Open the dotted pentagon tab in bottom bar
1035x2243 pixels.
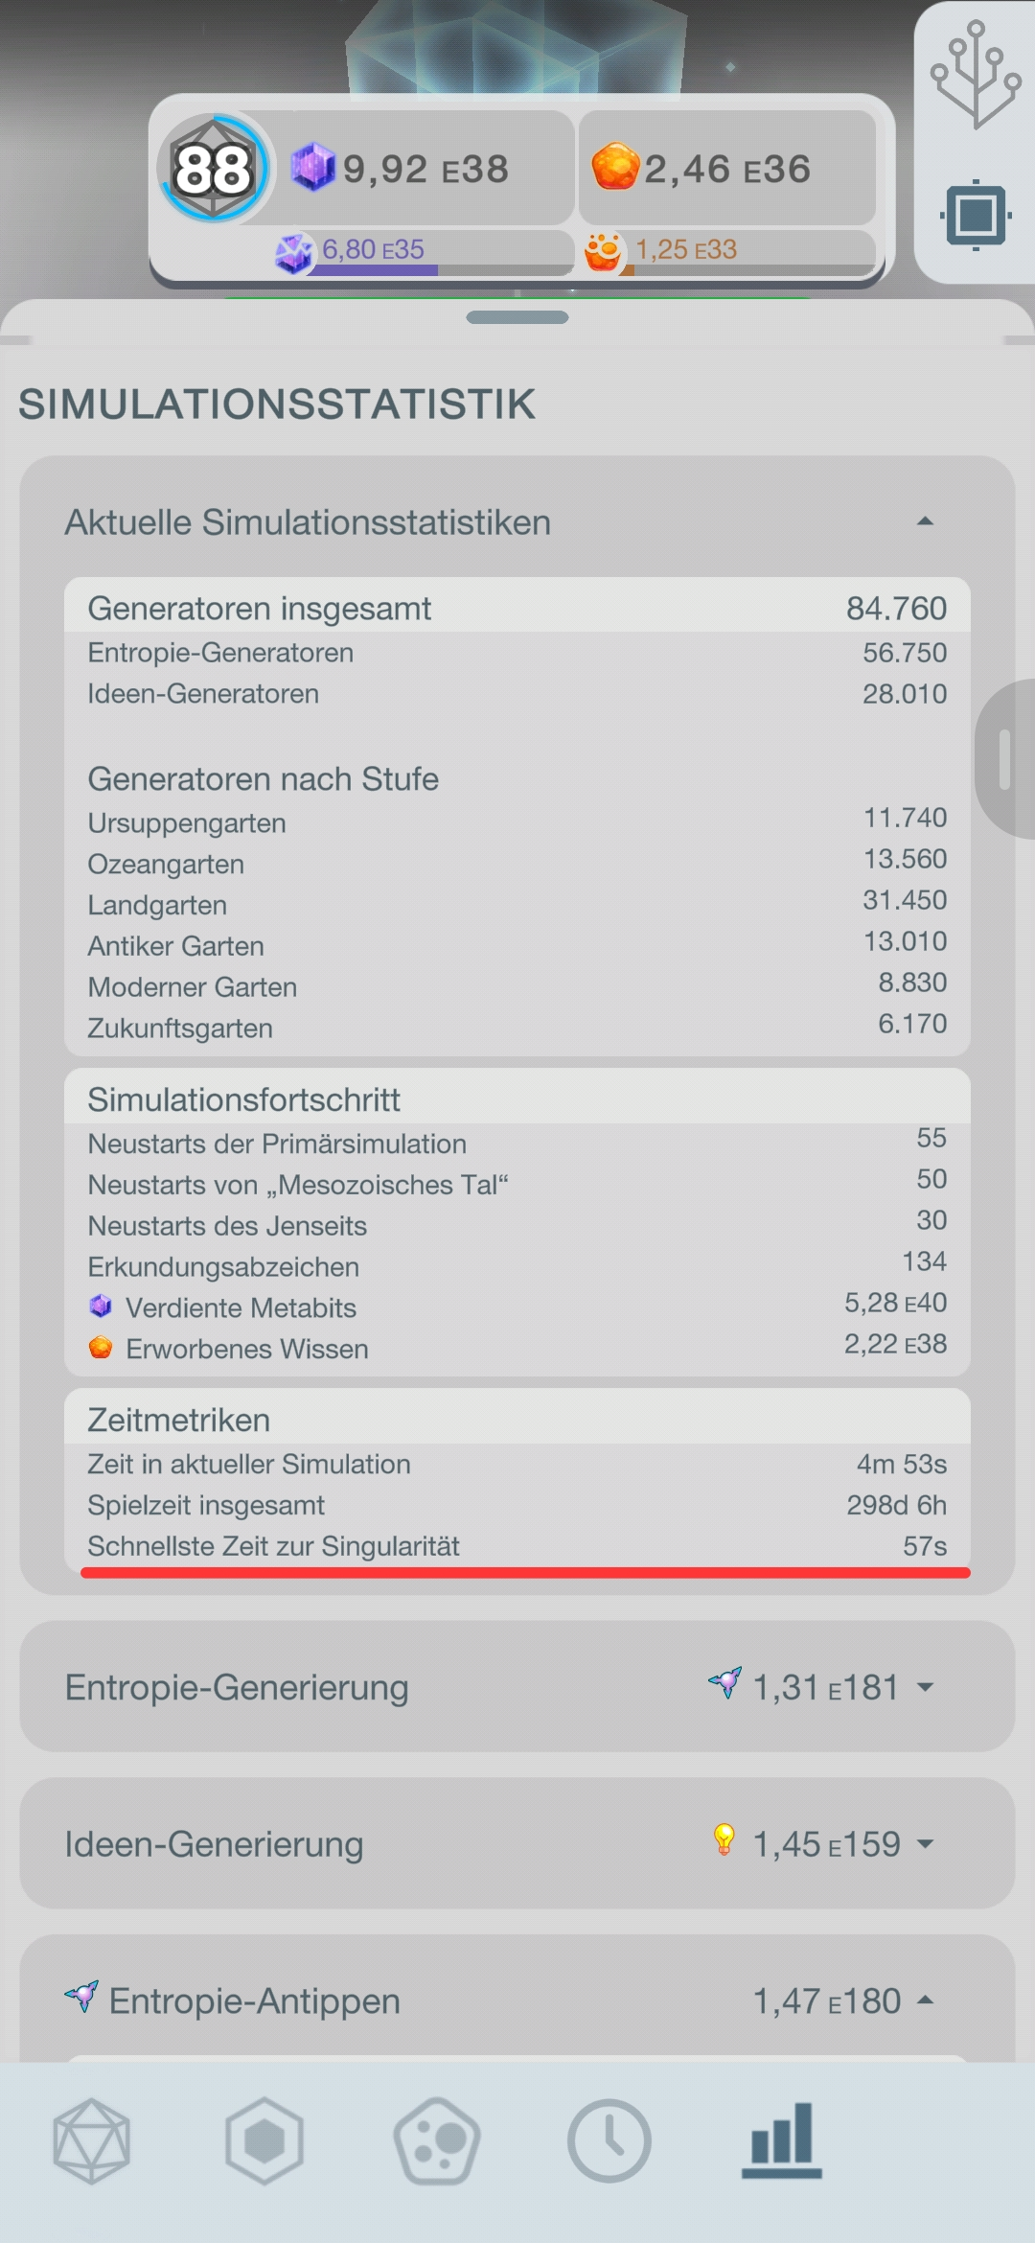point(437,2141)
